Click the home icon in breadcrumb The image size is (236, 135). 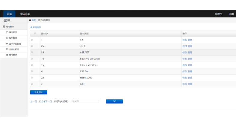point(30,20)
